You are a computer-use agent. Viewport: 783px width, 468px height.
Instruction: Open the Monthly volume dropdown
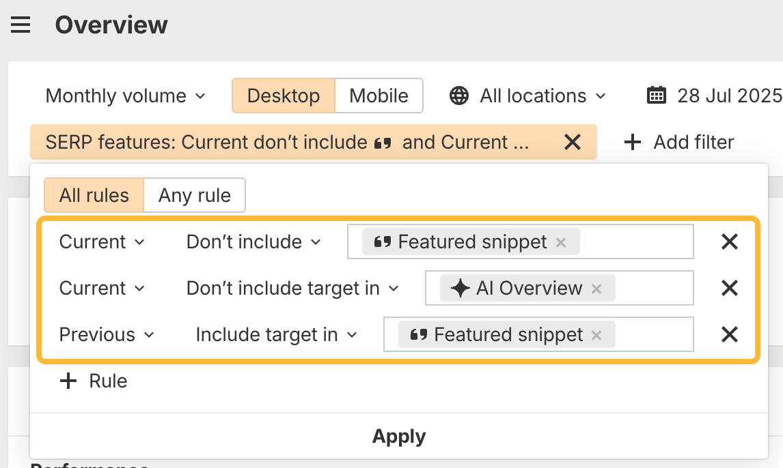click(x=125, y=96)
